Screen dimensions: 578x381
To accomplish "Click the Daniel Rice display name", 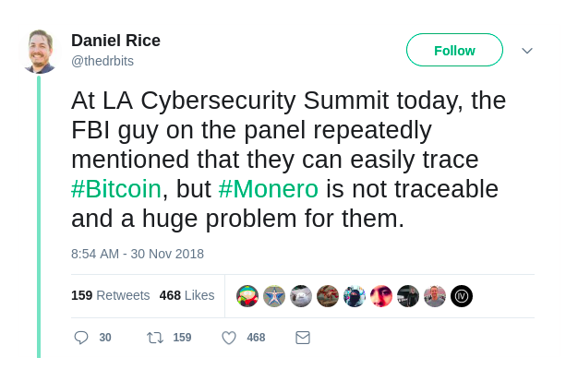I will click(x=115, y=41).
